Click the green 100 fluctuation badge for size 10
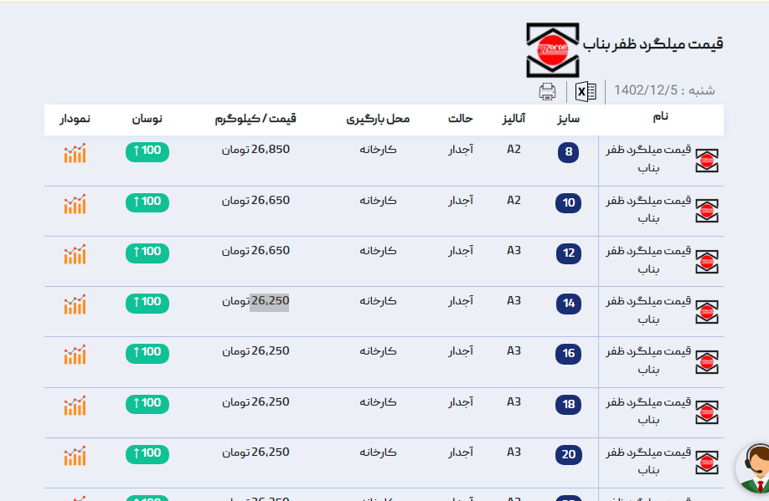This screenshot has height=501, width=769. [x=147, y=202]
